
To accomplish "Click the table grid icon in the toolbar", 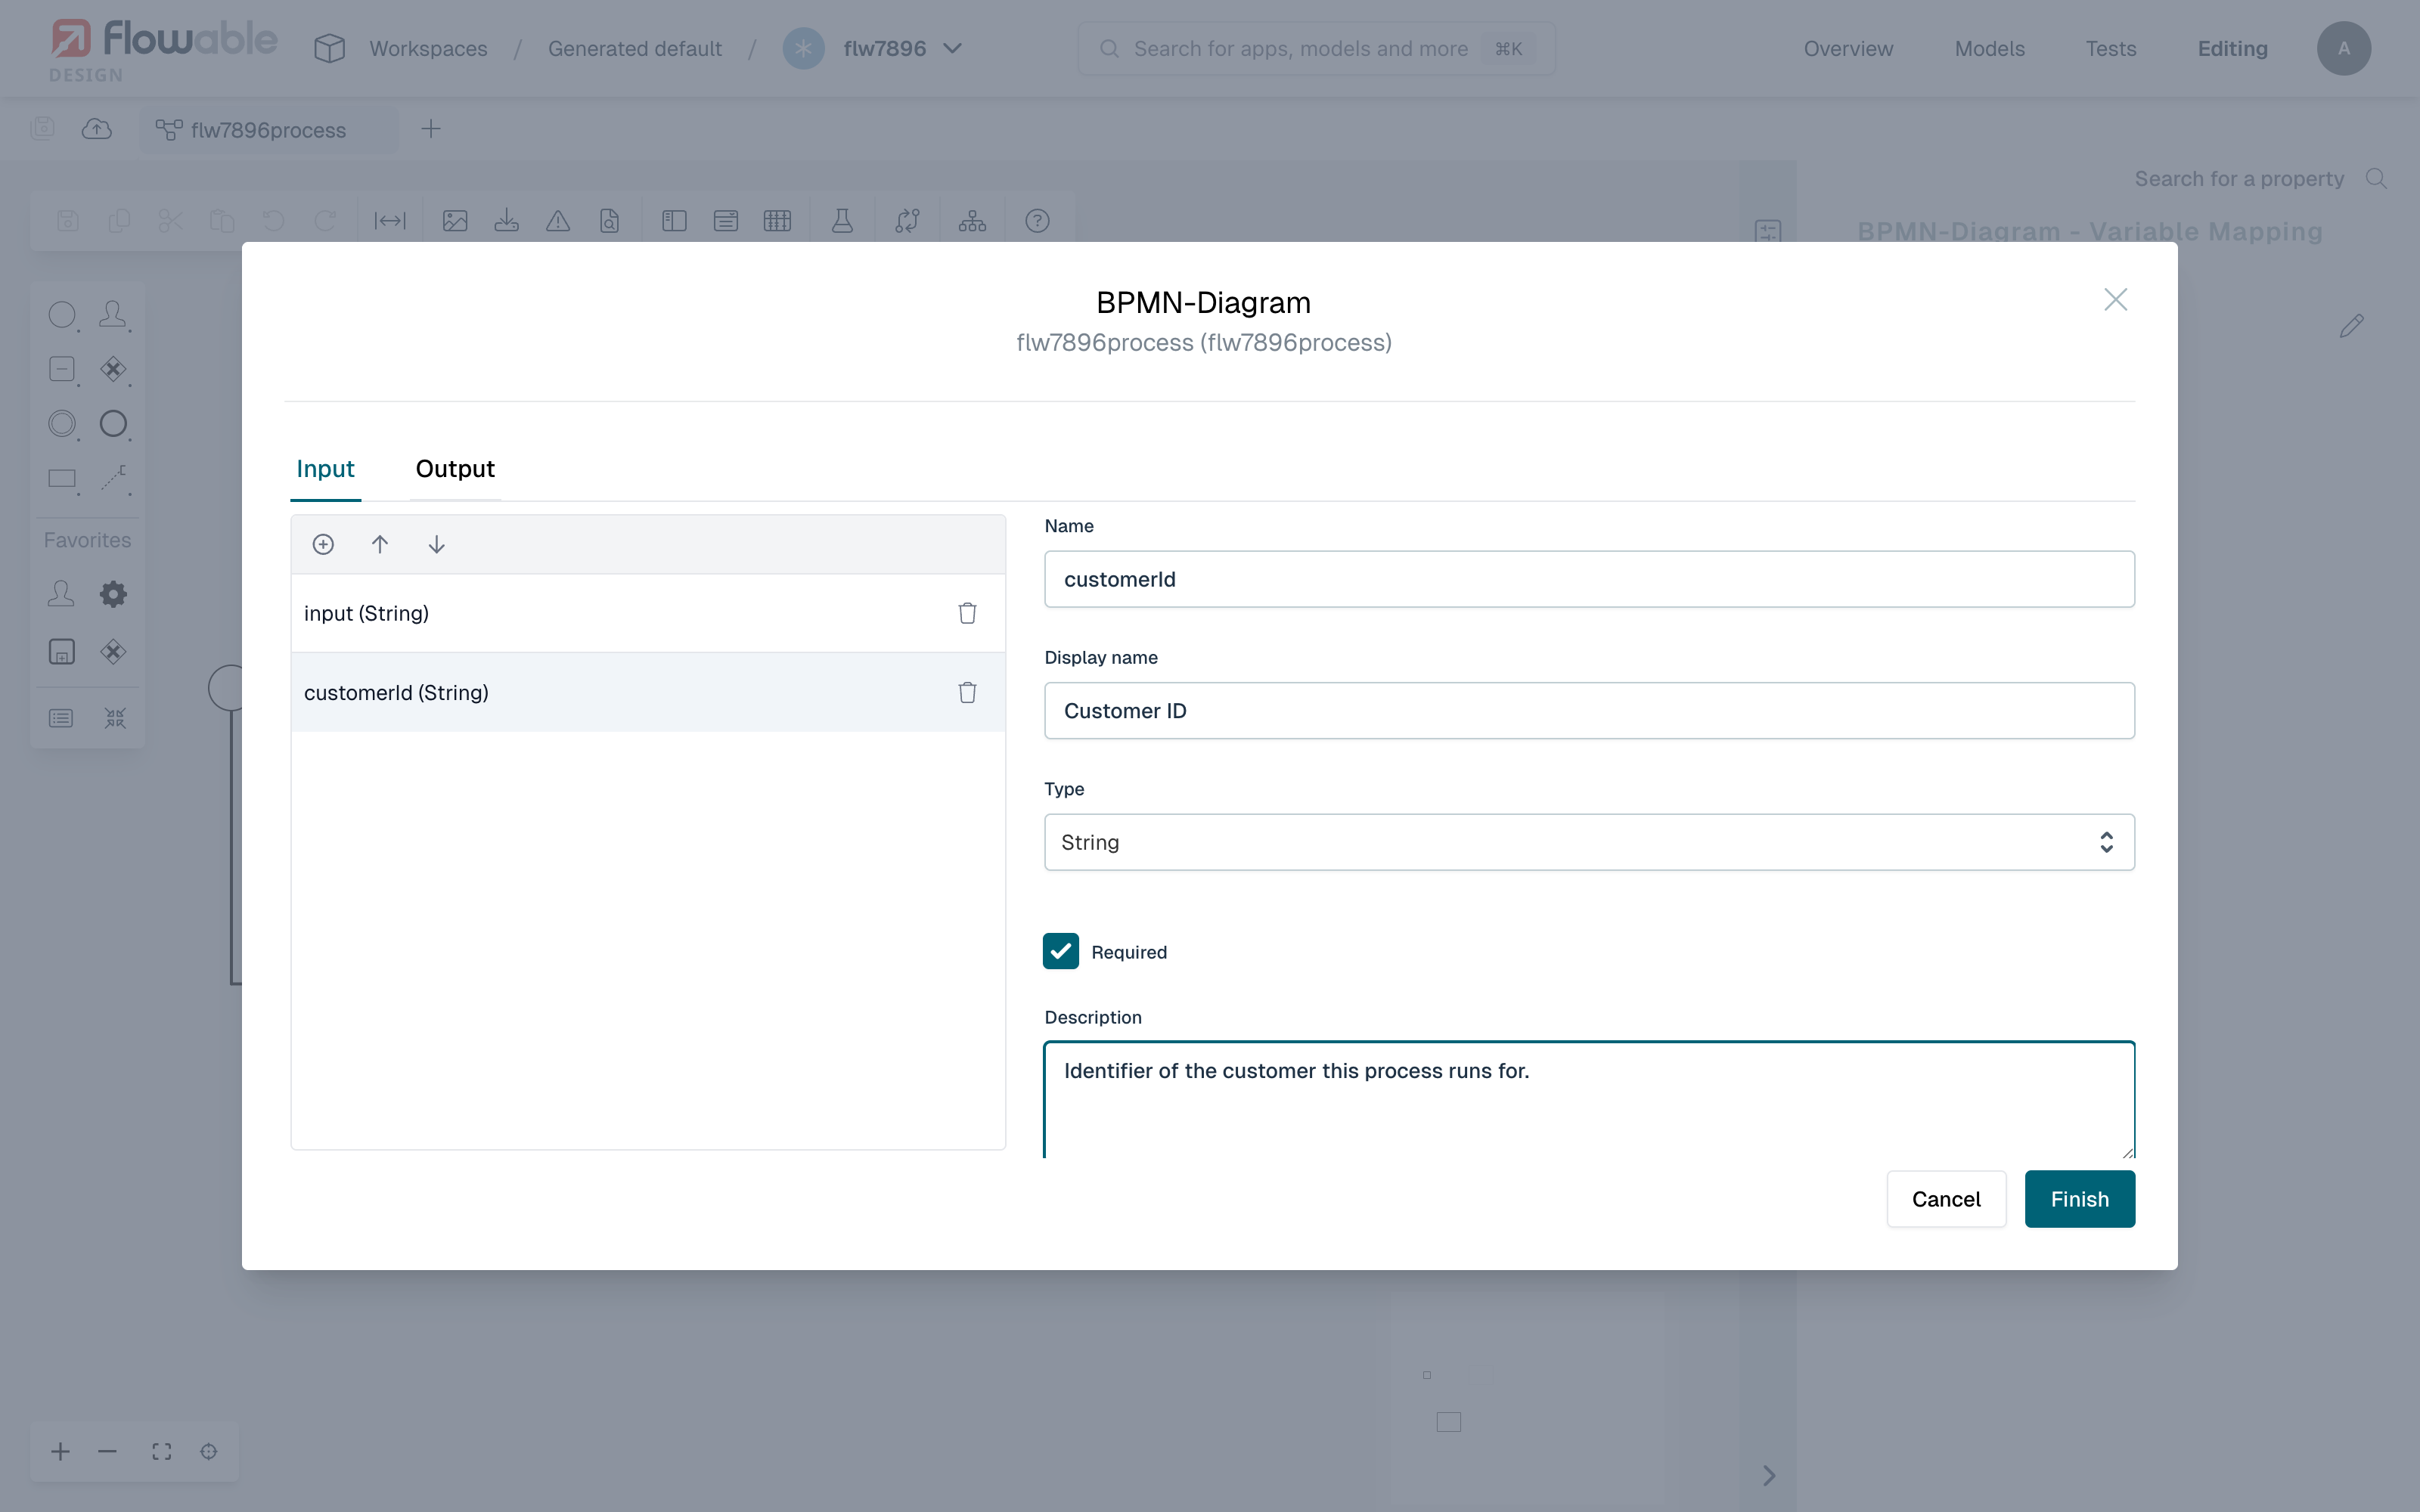I will pos(777,221).
